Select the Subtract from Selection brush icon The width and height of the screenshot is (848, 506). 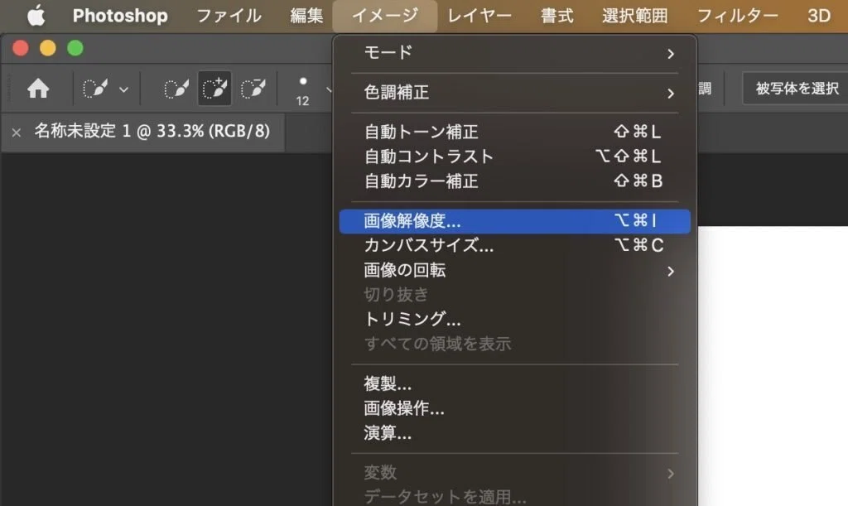(253, 89)
